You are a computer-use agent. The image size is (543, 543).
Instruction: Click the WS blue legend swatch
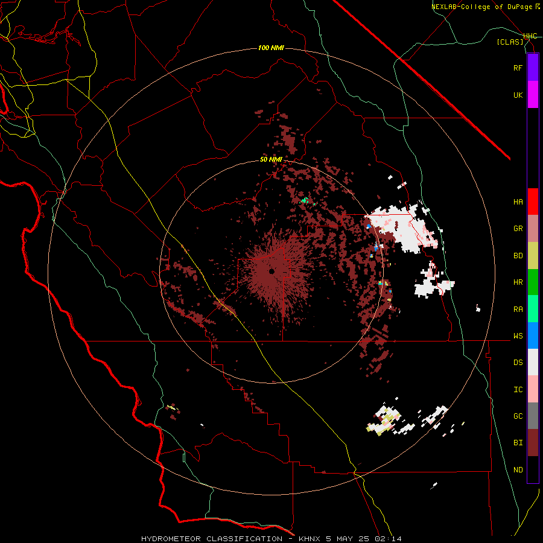[x=533, y=335]
